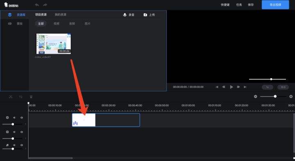Click the redo arrow icon
295x161 pixels.
pyautogui.click(x=45, y=5)
